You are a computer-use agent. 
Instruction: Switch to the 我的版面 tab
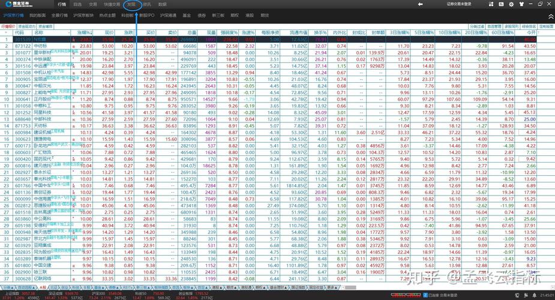point(38,15)
